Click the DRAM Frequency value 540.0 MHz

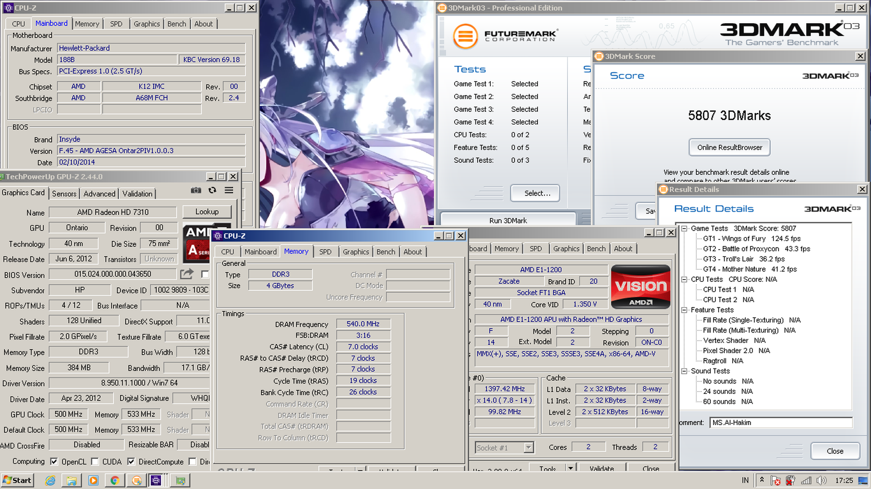pos(363,324)
